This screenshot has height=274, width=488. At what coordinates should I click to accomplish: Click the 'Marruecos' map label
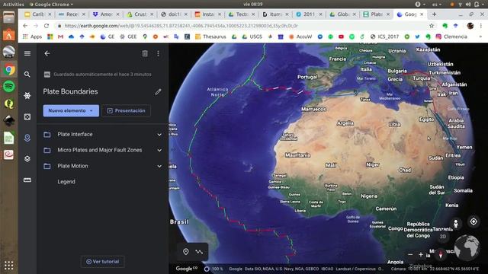[313, 109]
